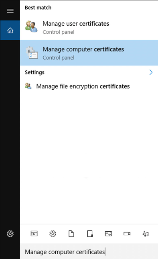
Task: Filter results by Documents
Action: 71,234
